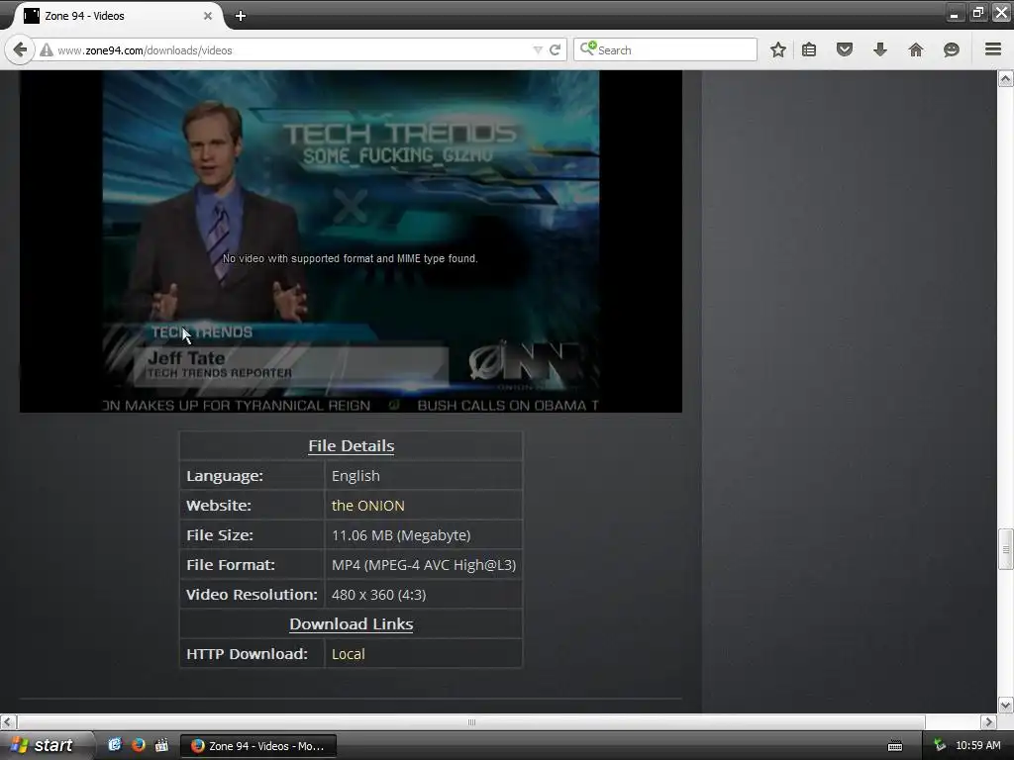Select the MP4 file format value

pyautogui.click(x=424, y=565)
